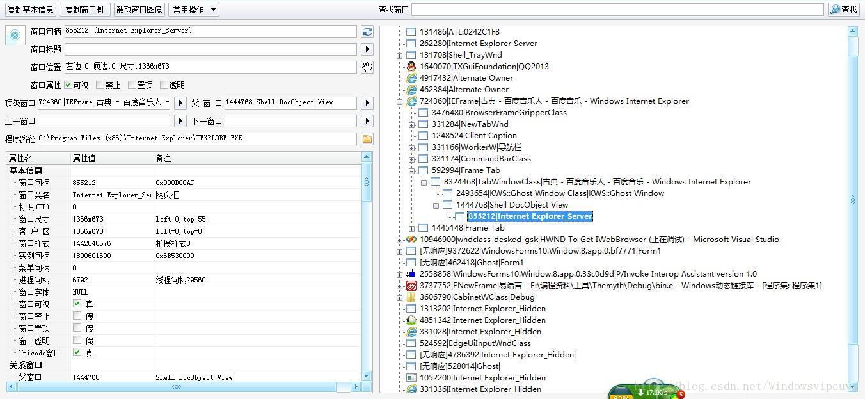
Task: Click vertical scrollbar of window tree
Action: 853,200
